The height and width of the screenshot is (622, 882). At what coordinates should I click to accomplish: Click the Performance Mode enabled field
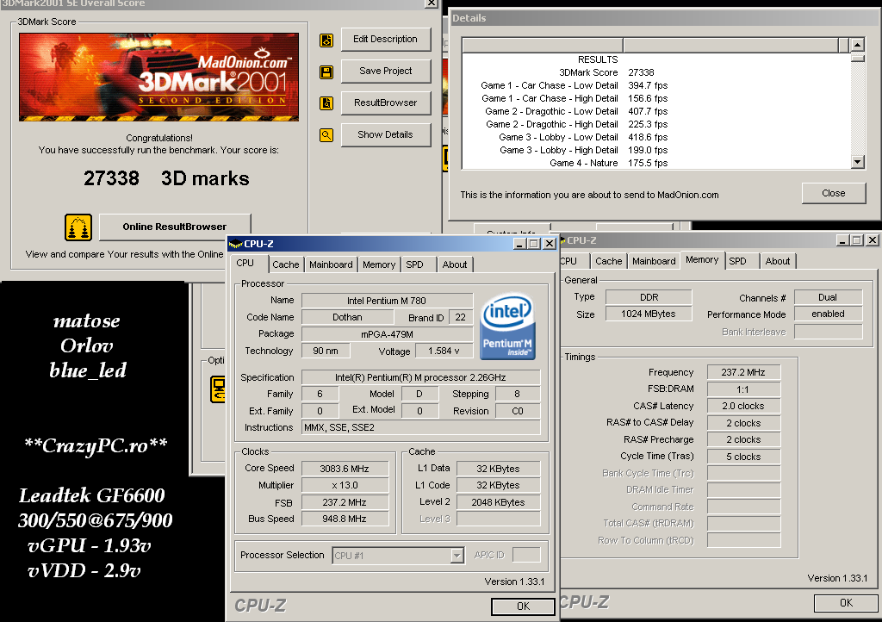coord(828,314)
